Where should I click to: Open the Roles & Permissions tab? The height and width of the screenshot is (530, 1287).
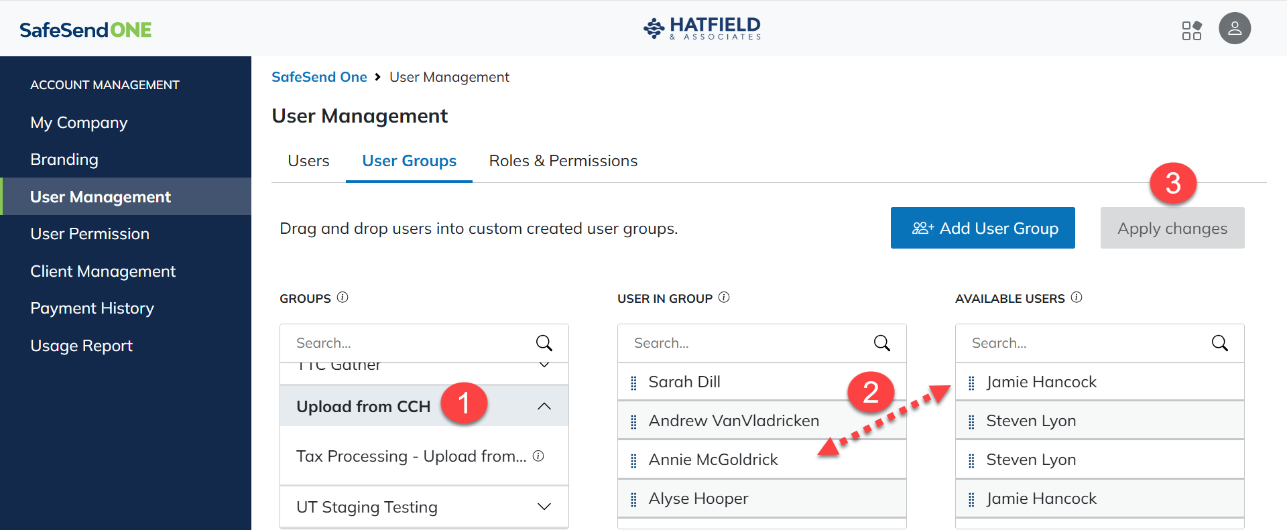[563, 161]
